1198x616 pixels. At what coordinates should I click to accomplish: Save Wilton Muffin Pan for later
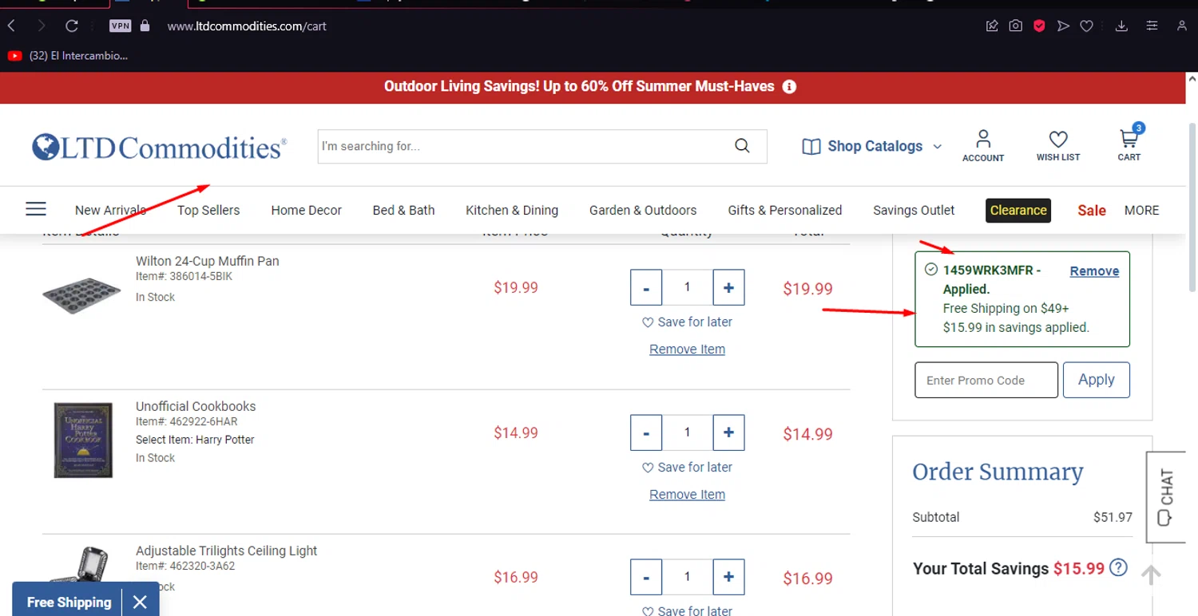[x=687, y=322]
